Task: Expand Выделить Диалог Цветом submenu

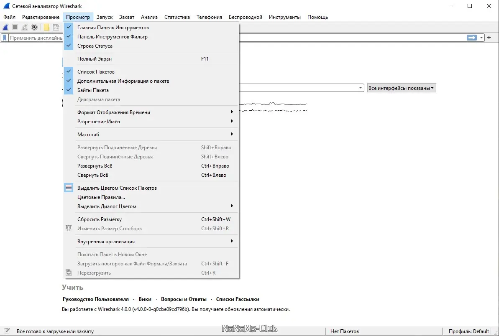Action: 151,206
